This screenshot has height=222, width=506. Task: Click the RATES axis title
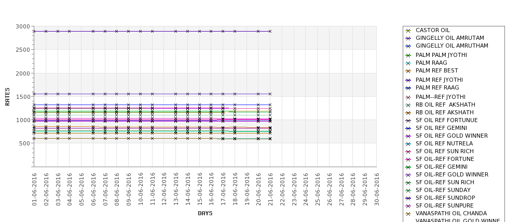7,97
